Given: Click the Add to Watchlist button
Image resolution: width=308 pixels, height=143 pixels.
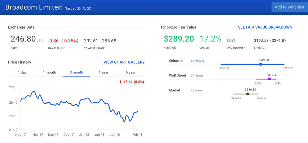Looking at the screenshot, I should [289, 7].
